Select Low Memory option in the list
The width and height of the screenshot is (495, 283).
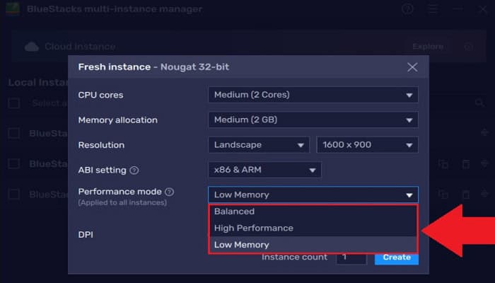click(313, 245)
